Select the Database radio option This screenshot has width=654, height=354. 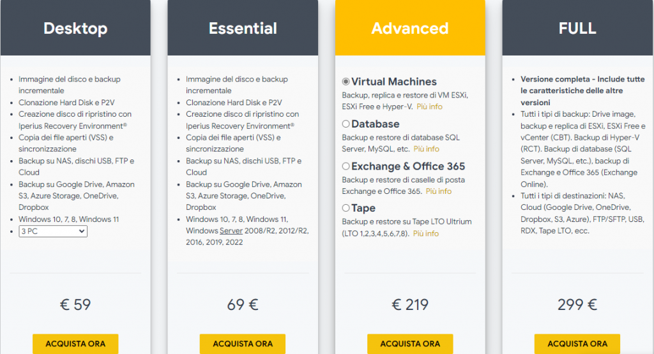coord(346,124)
